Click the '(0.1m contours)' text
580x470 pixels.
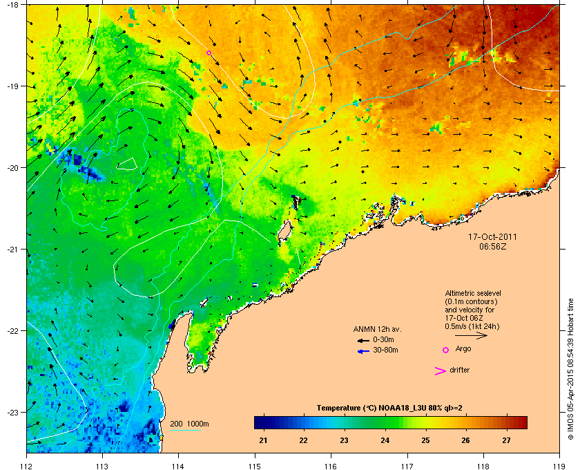click(x=471, y=301)
